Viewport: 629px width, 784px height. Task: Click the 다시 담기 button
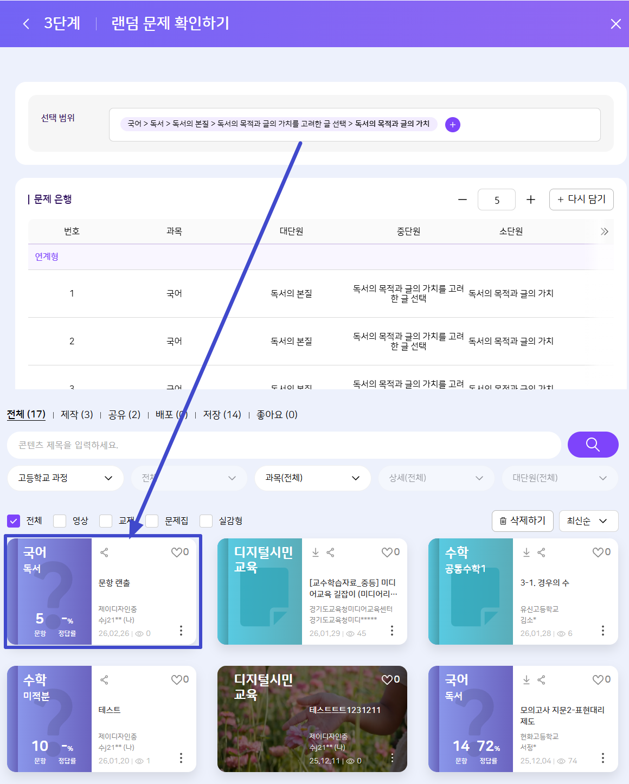point(581,200)
